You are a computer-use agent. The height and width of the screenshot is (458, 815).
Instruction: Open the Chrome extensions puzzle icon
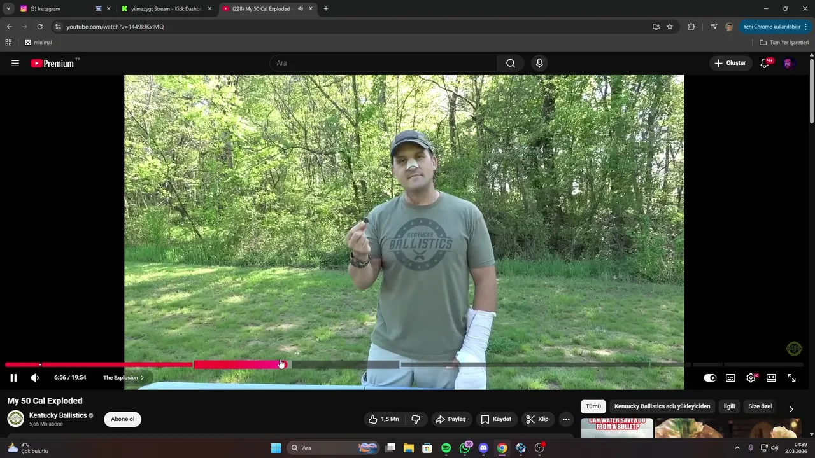click(x=691, y=27)
